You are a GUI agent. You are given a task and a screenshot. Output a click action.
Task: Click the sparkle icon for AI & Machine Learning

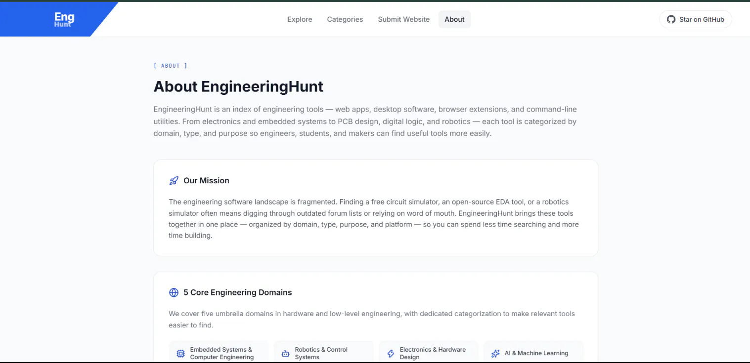(495, 354)
